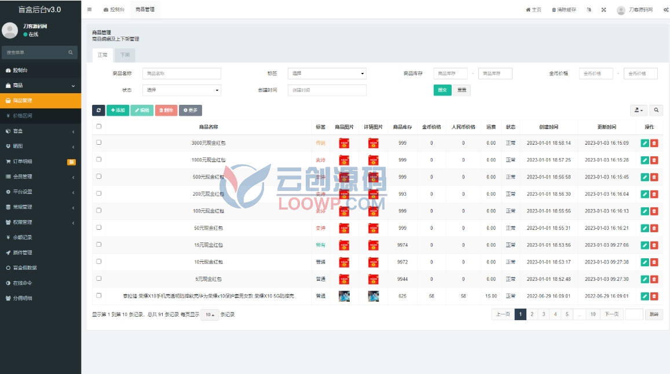Viewport: 670px width, 374px height.
Task: Click the language switch icon in header
Action: coord(590,9)
